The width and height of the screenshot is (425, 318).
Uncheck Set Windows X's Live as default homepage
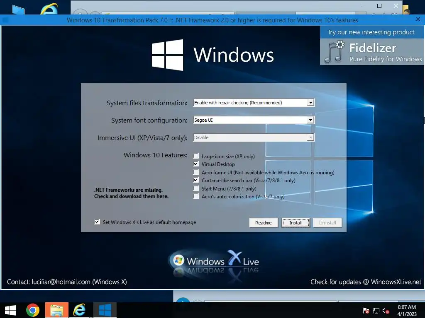coord(97,222)
